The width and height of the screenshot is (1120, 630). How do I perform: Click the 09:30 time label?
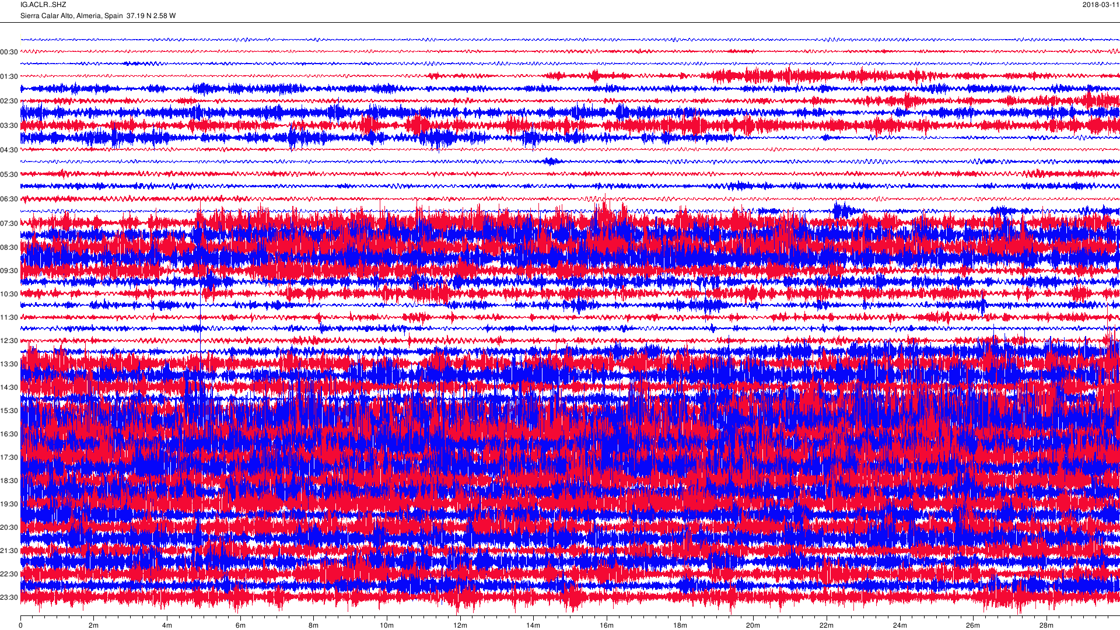point(9,271)
